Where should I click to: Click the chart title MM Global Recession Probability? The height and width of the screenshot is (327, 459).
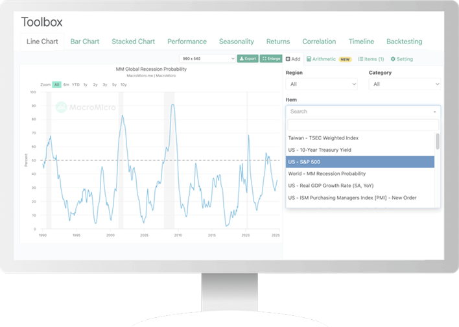coord(151,69)
